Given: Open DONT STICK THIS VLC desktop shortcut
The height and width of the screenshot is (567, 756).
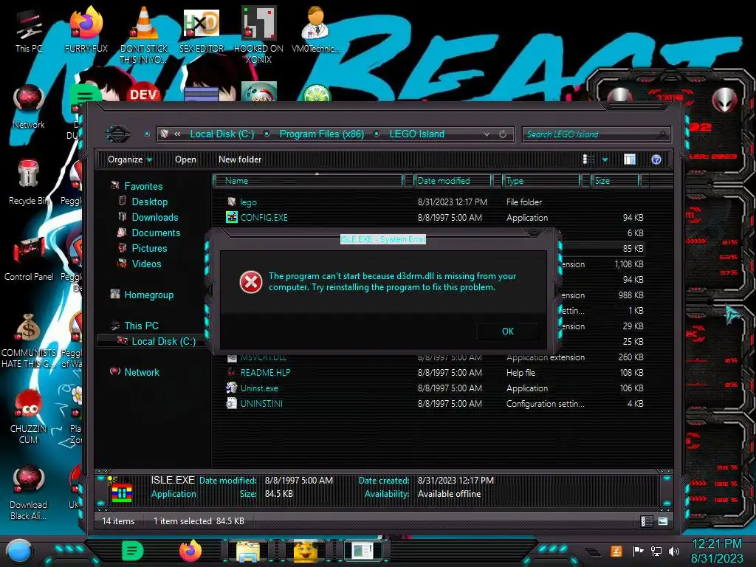Looking at the screenshot, I should pos(144,35).
